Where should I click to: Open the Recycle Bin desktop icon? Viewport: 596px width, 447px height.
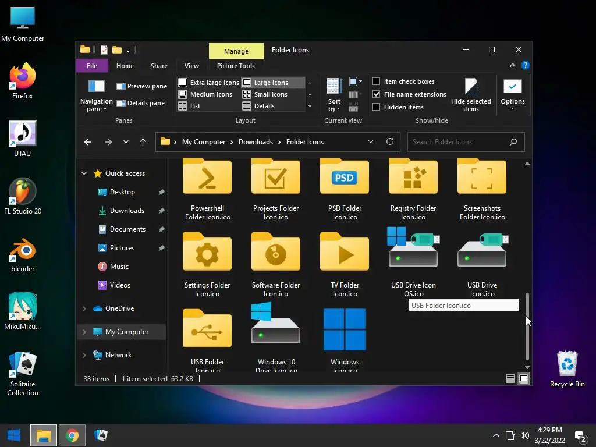pos(567,368)
